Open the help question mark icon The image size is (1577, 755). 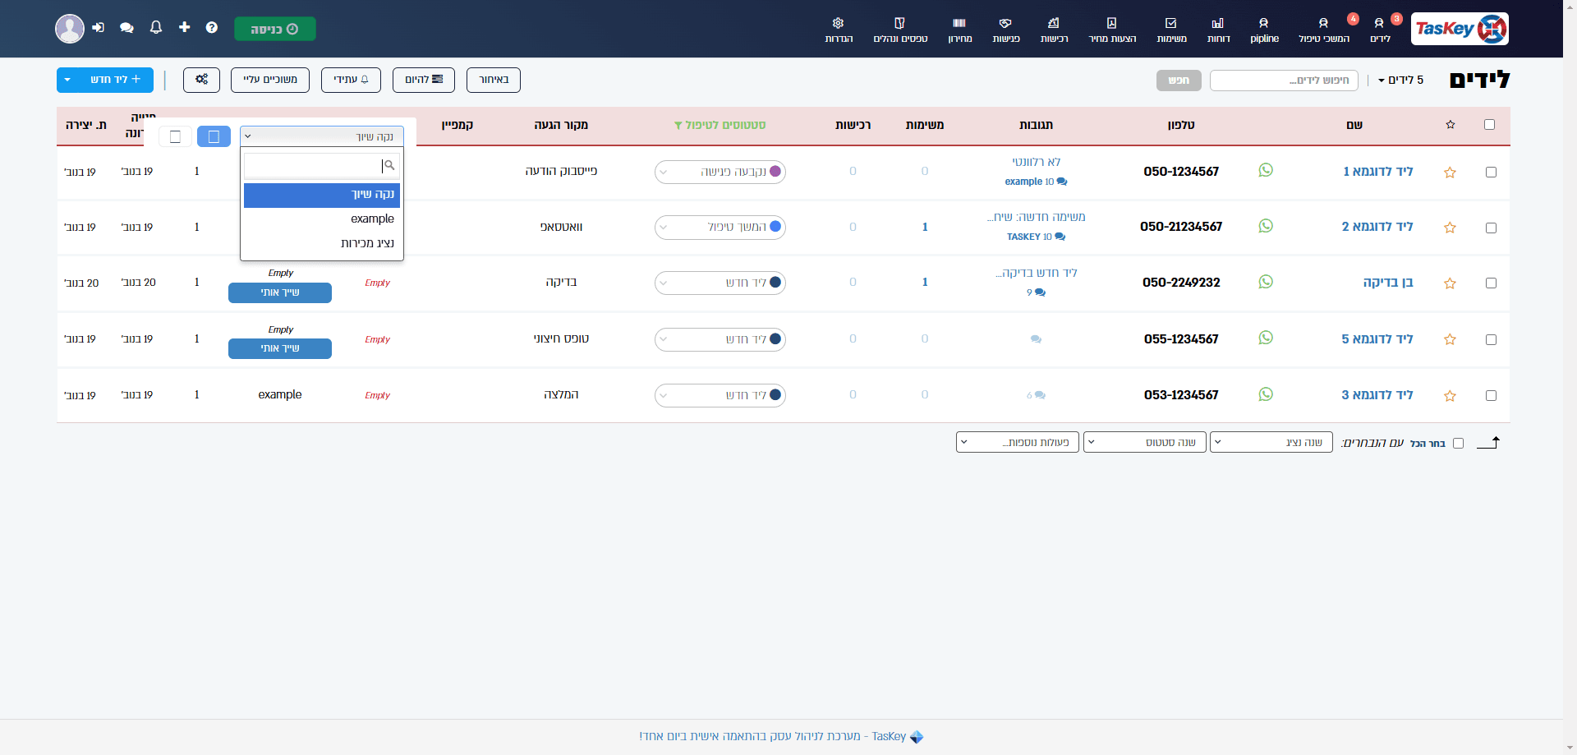click(x=212, y=28)
